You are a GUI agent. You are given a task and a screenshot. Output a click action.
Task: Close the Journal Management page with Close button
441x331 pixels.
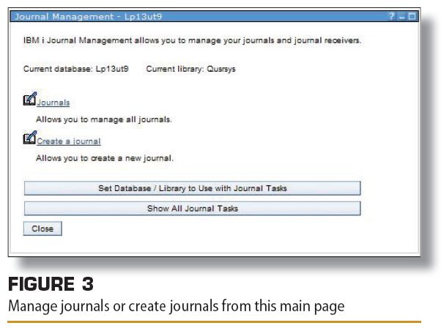[x=42, y=228]
